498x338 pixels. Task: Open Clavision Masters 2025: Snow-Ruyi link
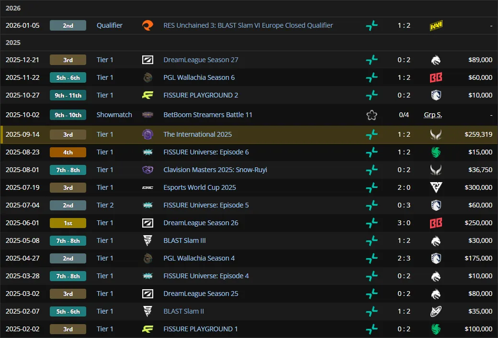tap(215, 170)
